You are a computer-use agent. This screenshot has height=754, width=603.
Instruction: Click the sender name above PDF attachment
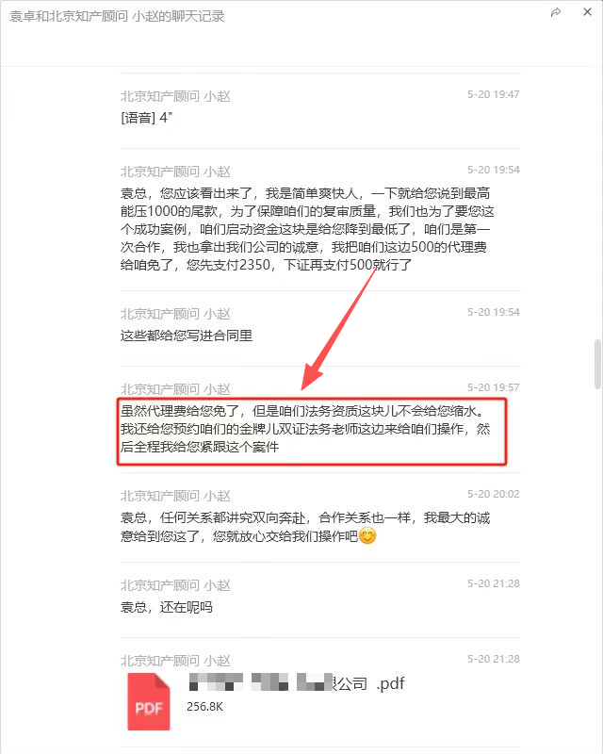[175, 661]
